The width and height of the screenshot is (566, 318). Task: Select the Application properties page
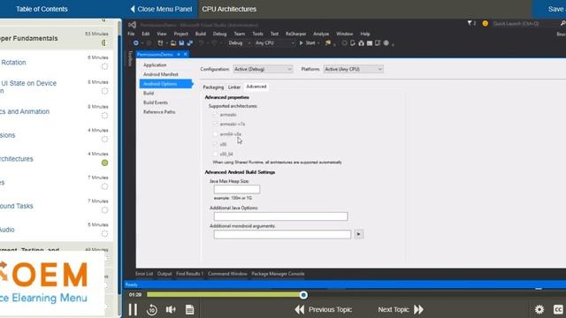155,64
